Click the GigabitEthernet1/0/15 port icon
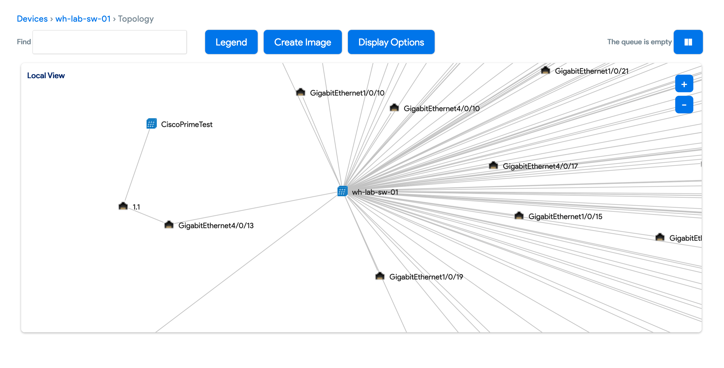Image resolution: width=724 pixels, height=368 pixels. [x=519, y=216]
